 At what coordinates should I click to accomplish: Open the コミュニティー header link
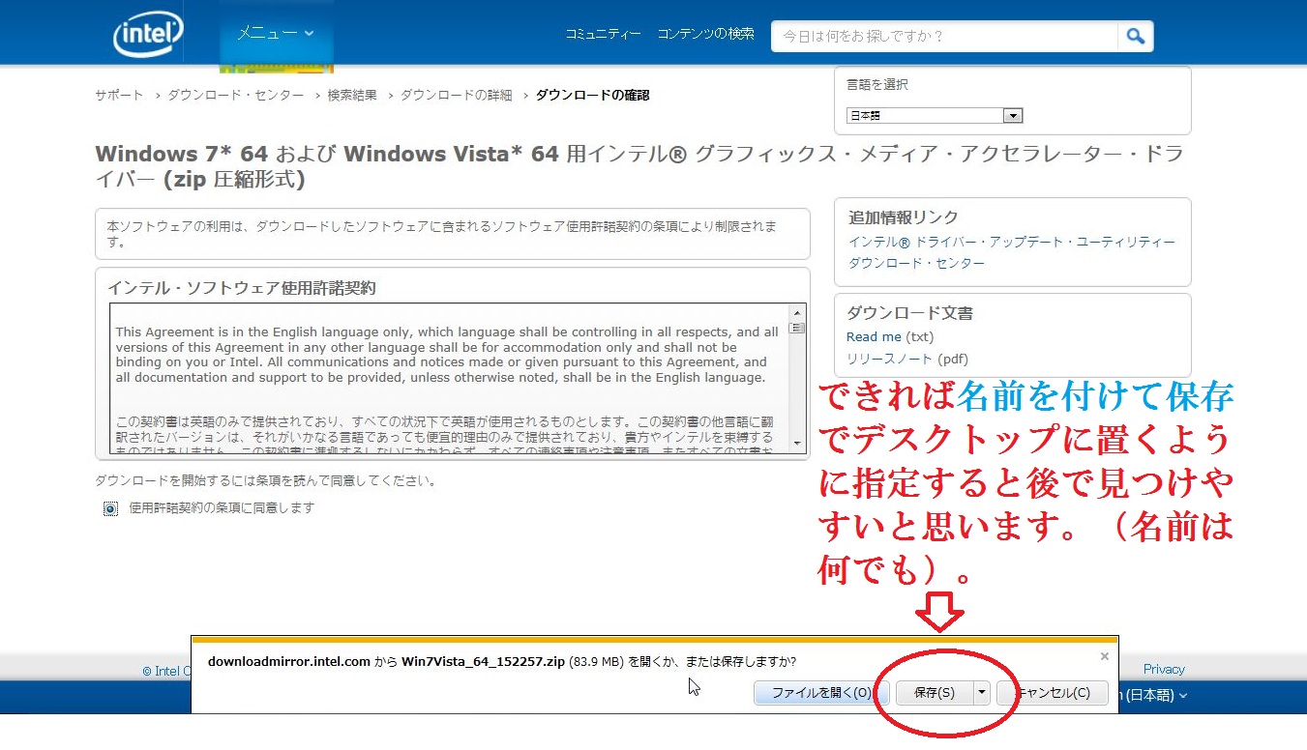coord(603,34)
